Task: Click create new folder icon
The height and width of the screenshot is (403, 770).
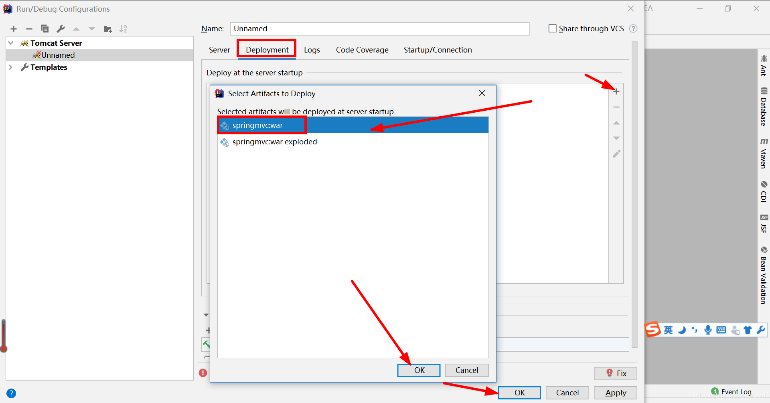Action: pos(108,29)
